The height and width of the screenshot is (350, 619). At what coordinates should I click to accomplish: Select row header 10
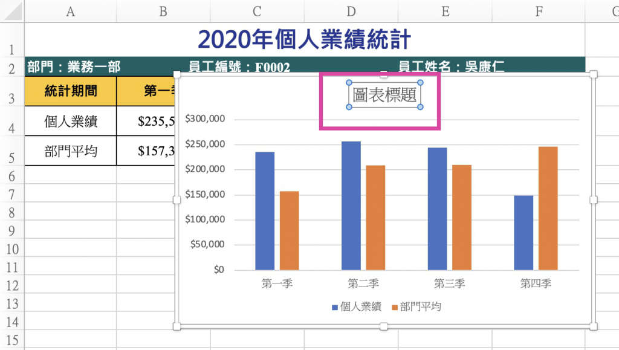[x=12, y=249]
